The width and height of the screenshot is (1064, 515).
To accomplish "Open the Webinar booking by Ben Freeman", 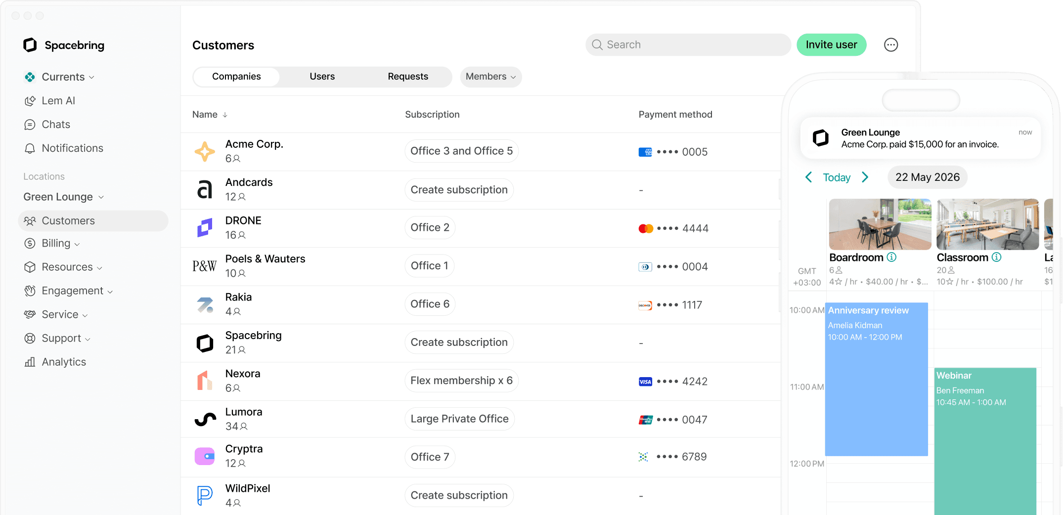I will [985, 441].
